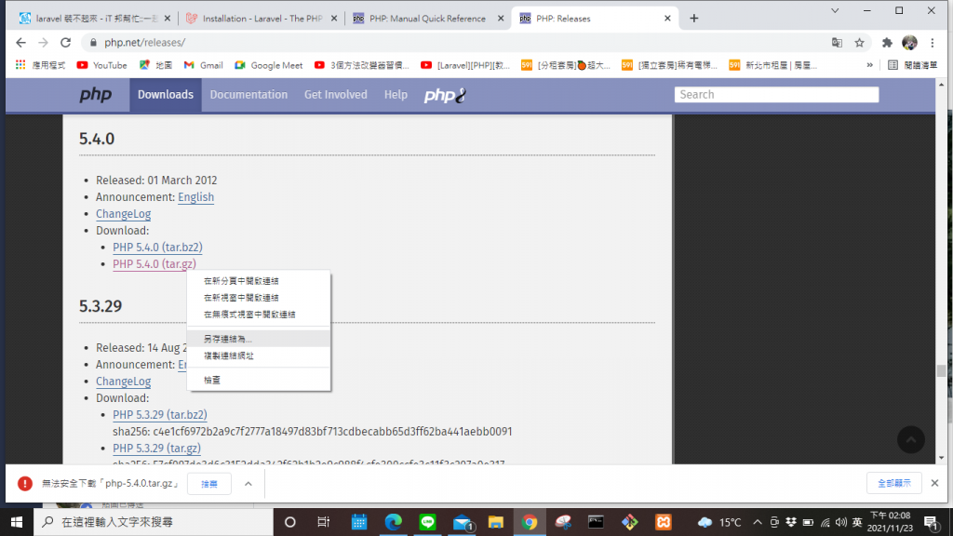Screen dimensions: 953x536
Task: Click the volume speaker tray icon
Action: pos(841,522)
